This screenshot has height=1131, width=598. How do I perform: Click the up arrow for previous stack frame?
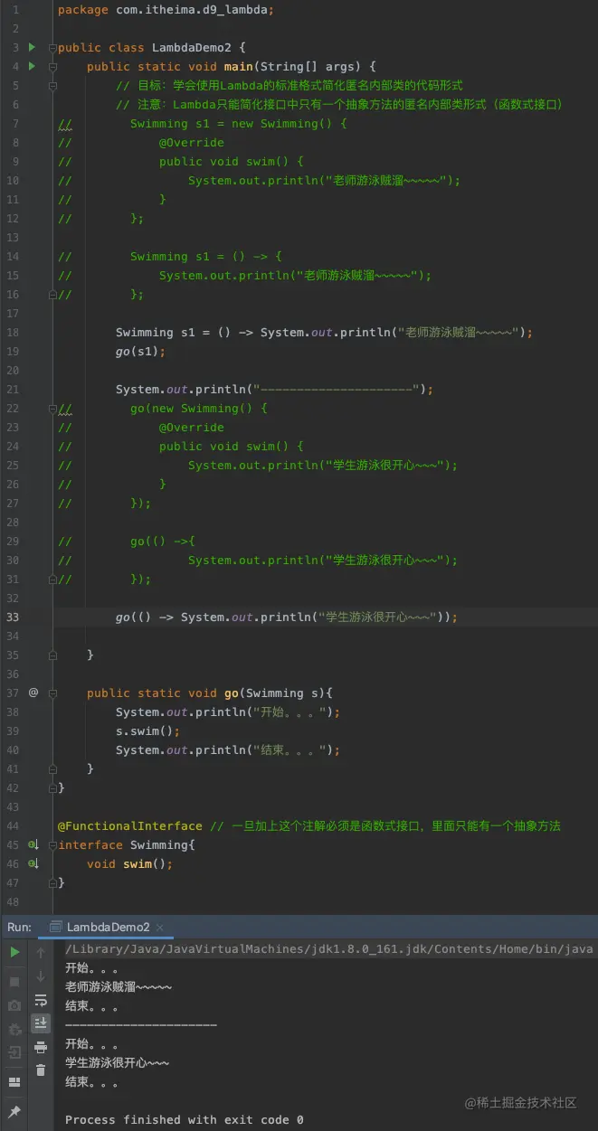point(41,952)
